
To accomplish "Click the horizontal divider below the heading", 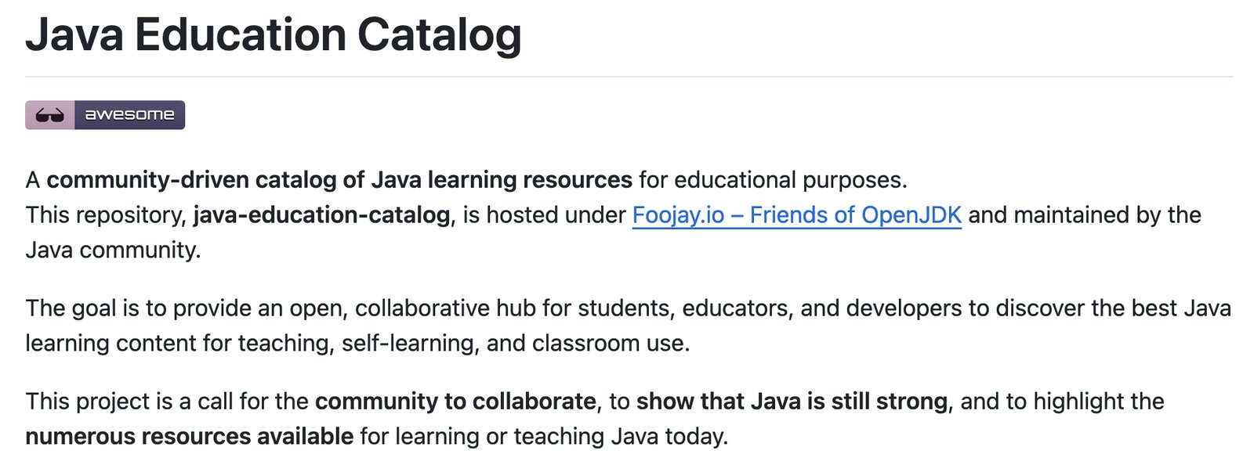I will (x=629, y=77).
